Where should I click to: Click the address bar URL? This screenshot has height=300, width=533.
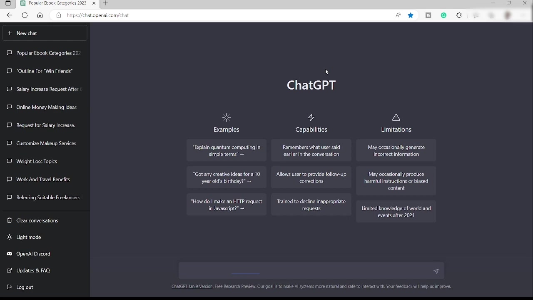coord(98,15)
